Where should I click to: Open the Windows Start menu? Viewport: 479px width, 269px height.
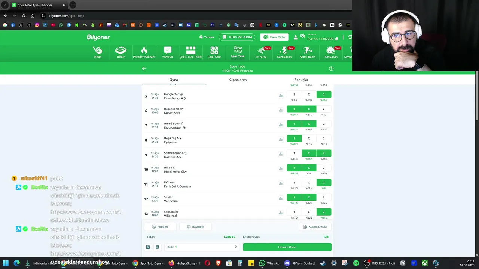tap(6, 263)
